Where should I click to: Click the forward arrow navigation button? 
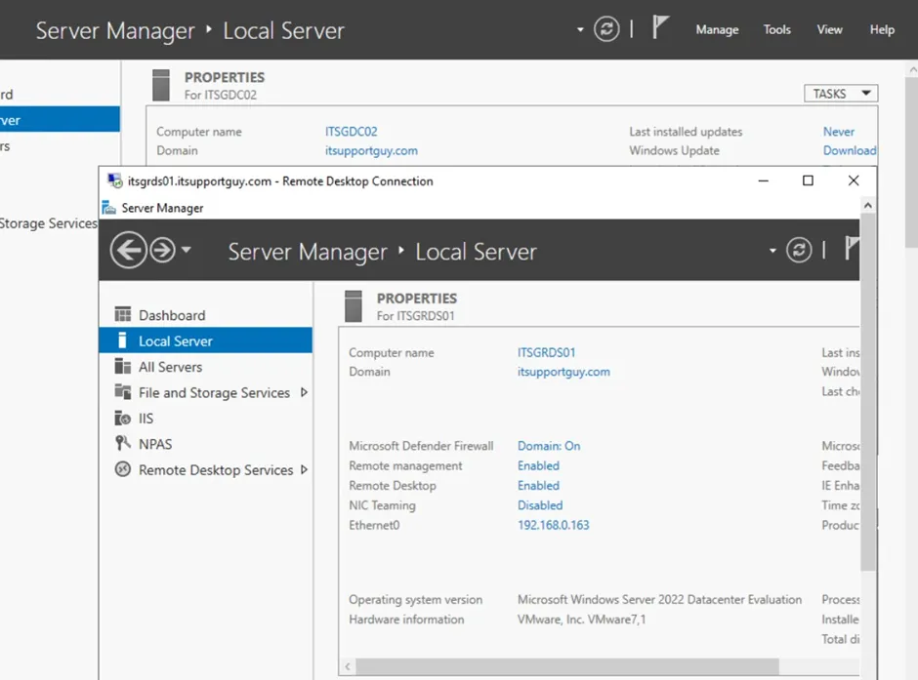[x=162, y=251]
